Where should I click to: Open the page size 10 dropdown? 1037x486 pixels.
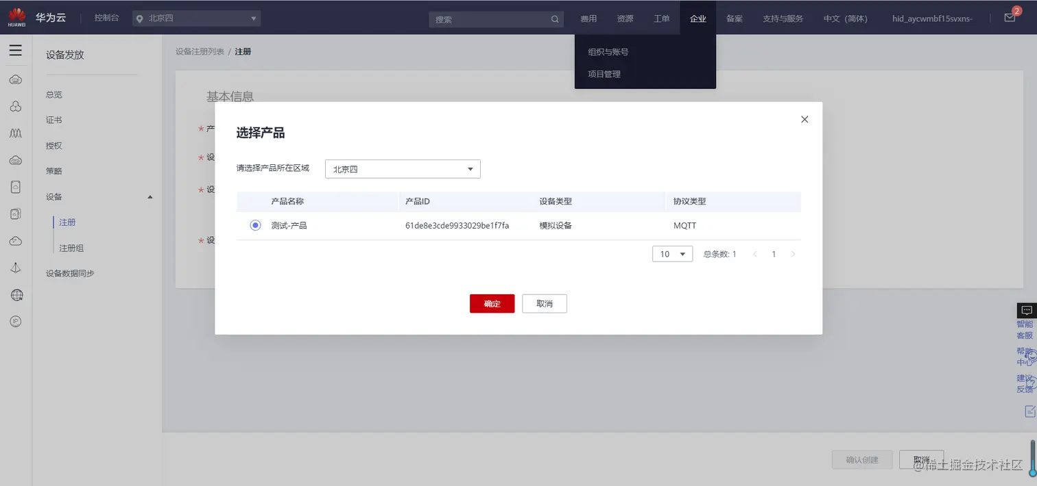click(672, 254)
